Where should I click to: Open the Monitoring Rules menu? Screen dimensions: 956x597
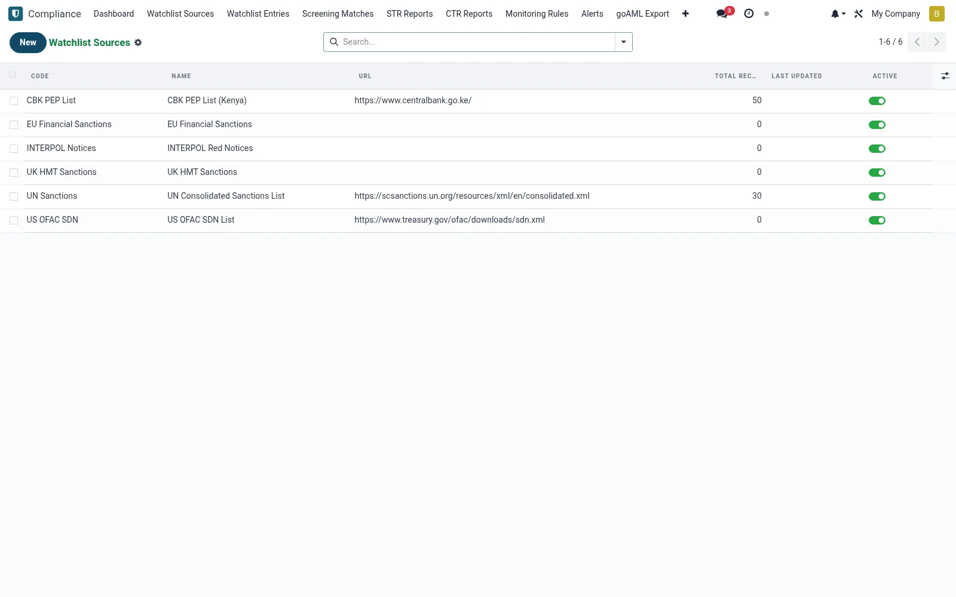(537, 14)
